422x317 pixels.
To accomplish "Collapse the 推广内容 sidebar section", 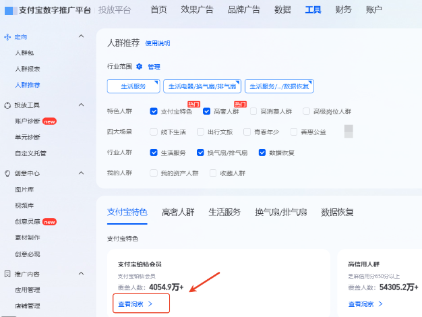I will [x=81, y=273].
